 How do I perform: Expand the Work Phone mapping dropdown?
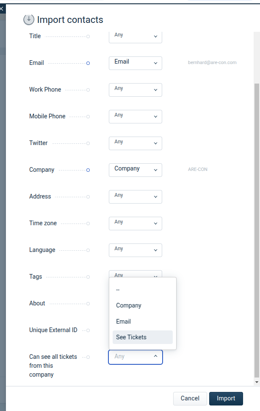136,90
